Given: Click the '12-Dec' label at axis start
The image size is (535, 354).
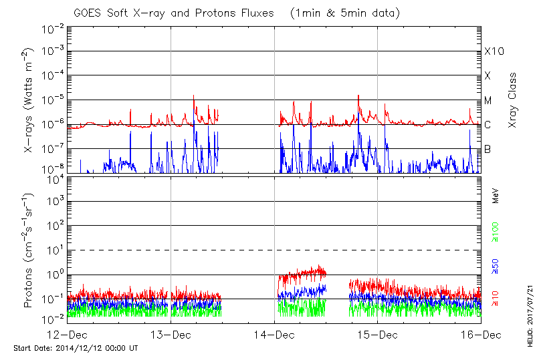Looking at the screenshot, I should tap(68, 335).
